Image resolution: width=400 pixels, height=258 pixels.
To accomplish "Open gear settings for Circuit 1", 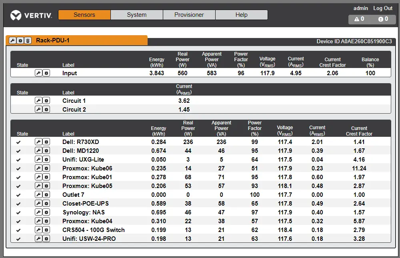I will 46,101.
